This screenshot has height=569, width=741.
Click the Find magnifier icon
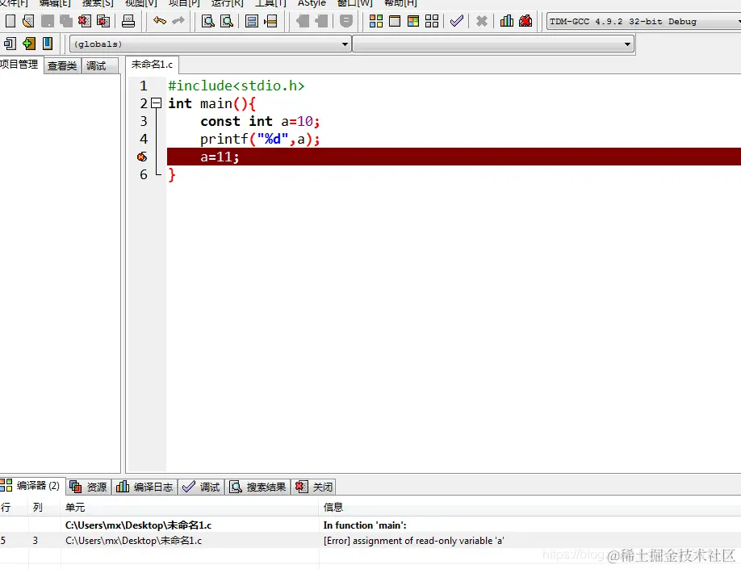[x=208, y=21]
